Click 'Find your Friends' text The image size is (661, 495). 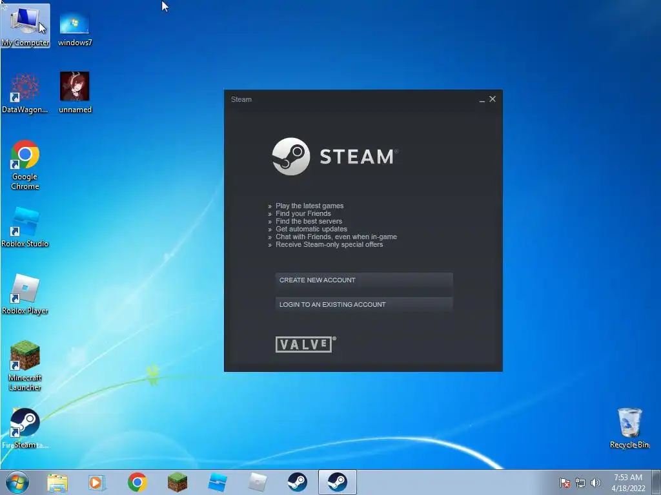click(x=303, y=213)
